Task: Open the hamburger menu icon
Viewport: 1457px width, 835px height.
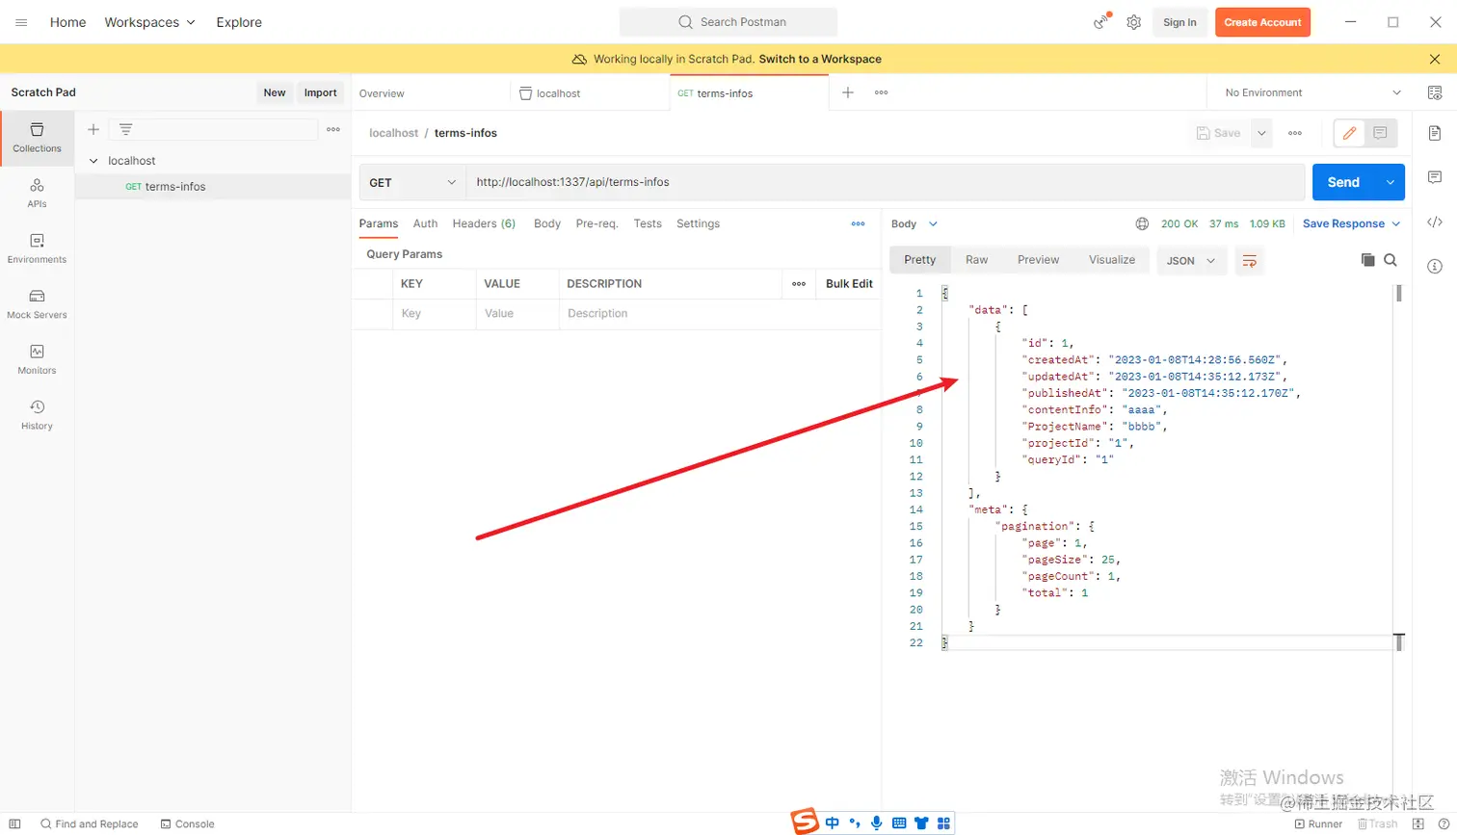Action: (x=21, y=22)
